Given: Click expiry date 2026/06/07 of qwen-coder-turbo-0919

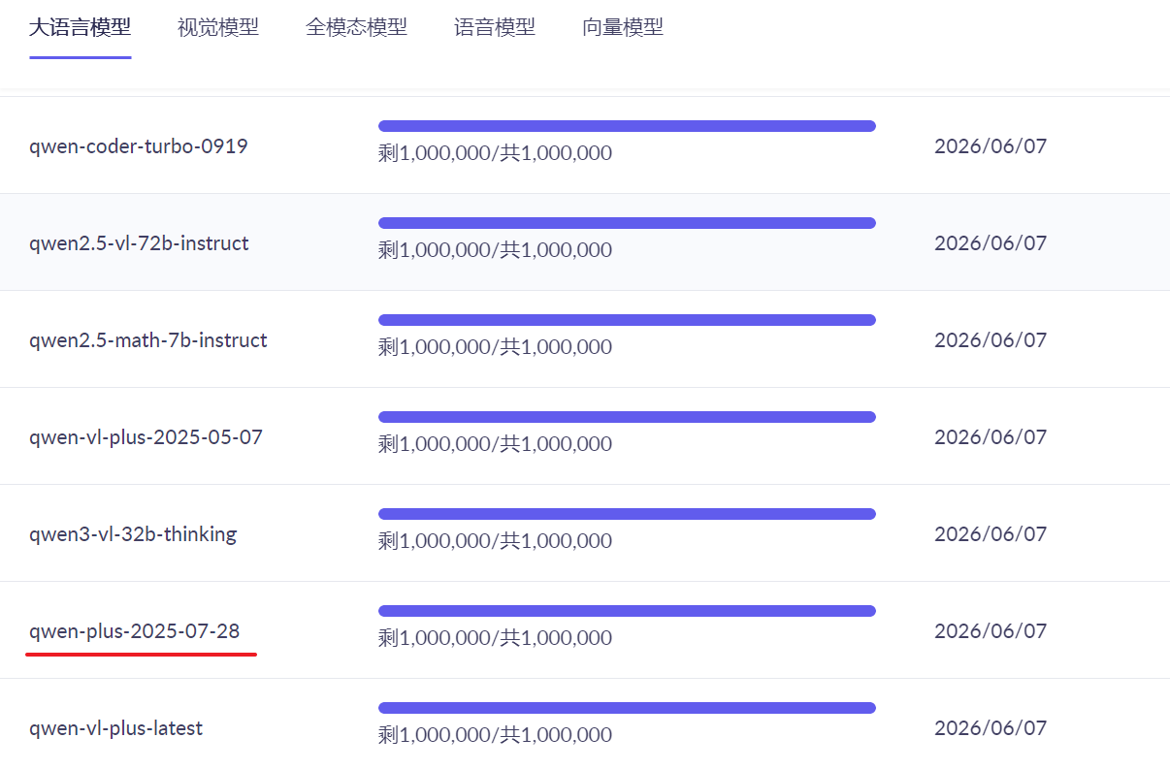Looking at the screenshot, I should point(991,146).
